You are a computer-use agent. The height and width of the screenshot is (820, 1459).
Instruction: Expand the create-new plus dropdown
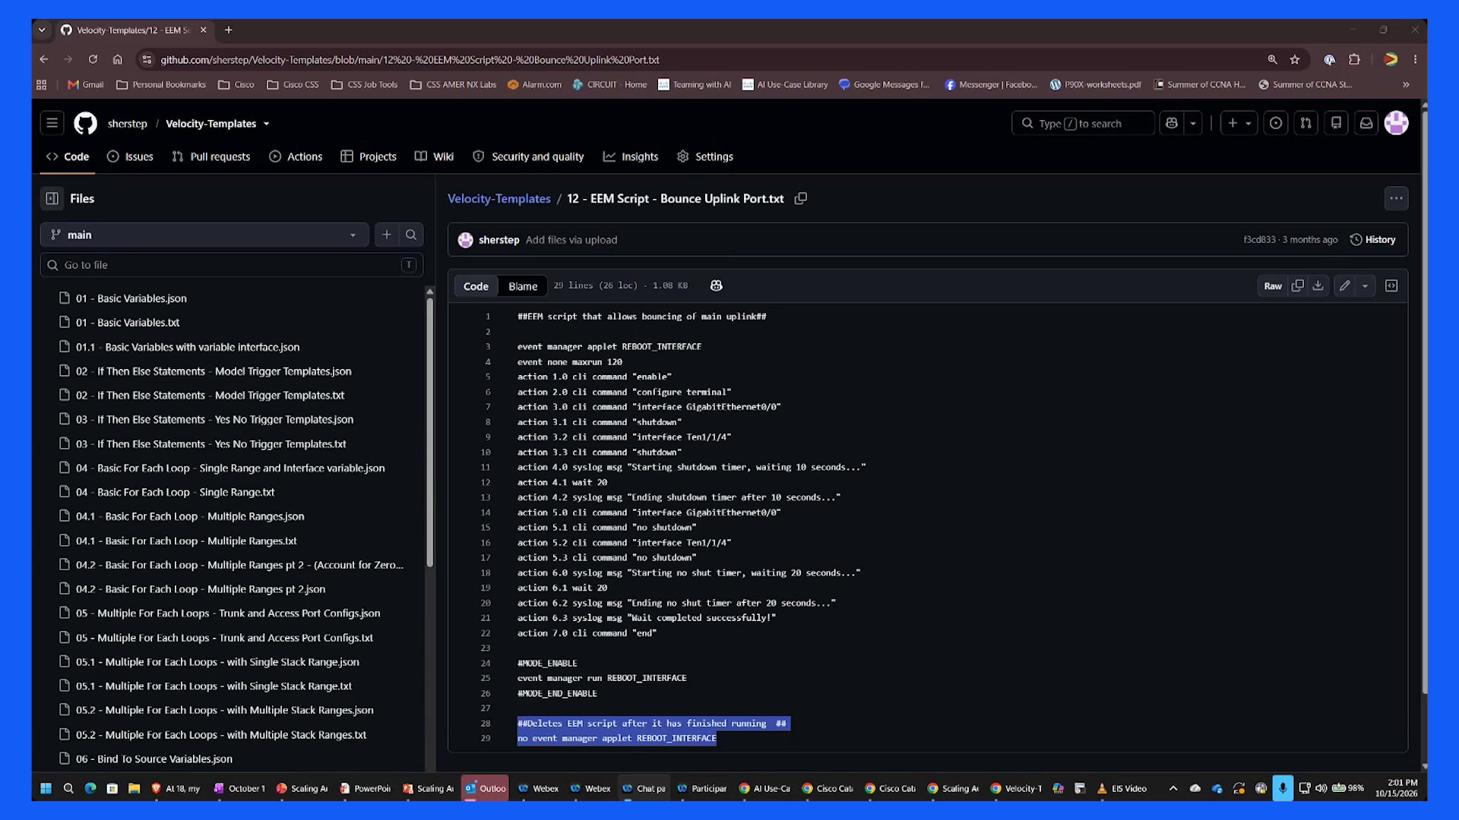pyautogui.click(x=1239, y=123)
